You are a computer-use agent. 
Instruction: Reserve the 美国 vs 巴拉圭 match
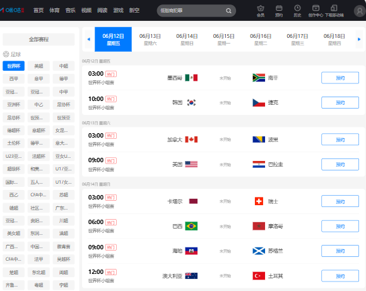pyautogui.click(x=340, y=164)
